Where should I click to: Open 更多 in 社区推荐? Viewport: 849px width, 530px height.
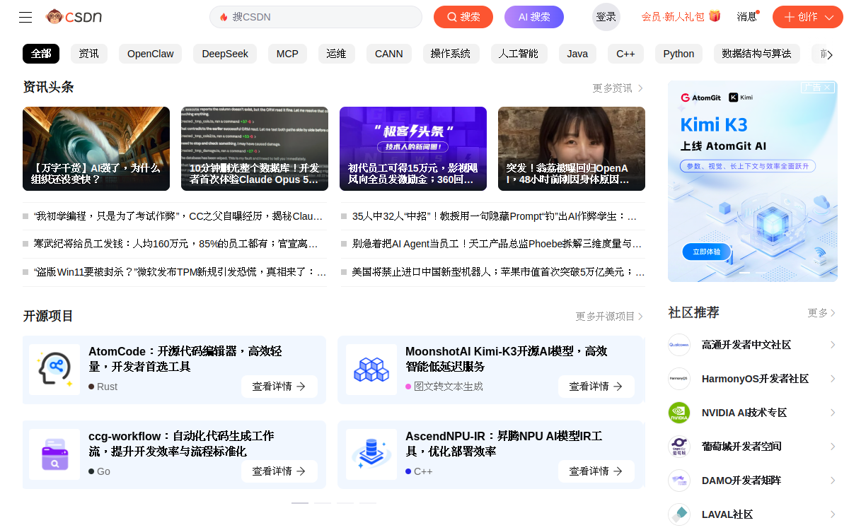[822, 312]
